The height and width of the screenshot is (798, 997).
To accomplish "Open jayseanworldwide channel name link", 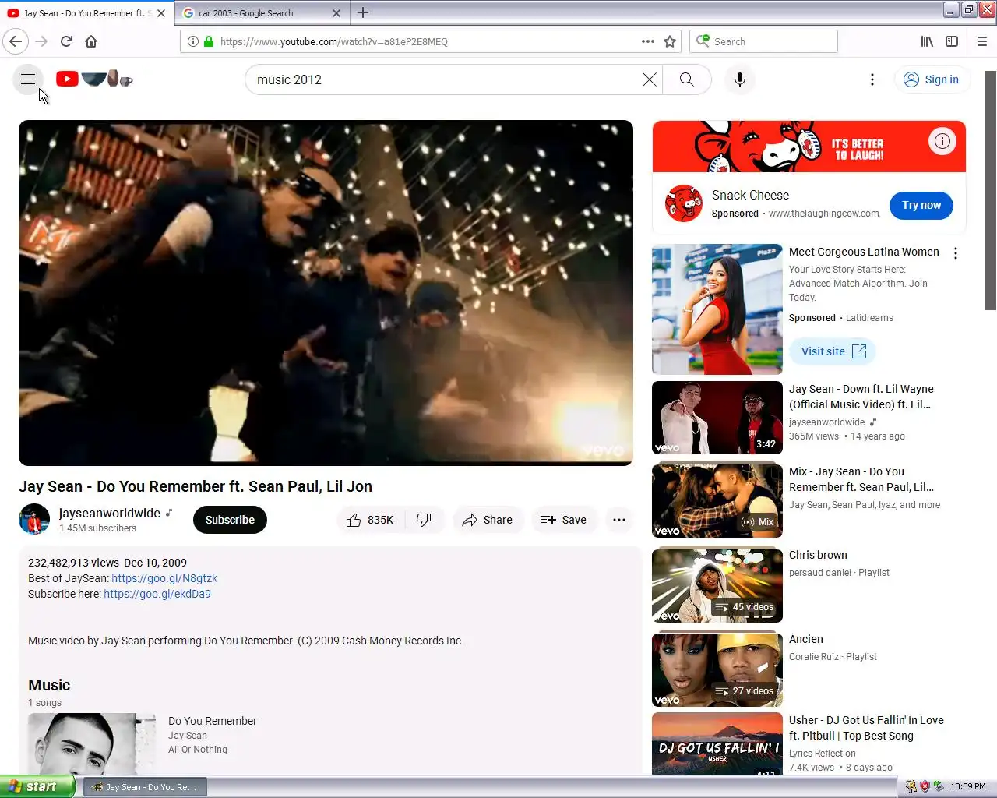I will click(110, 513).
